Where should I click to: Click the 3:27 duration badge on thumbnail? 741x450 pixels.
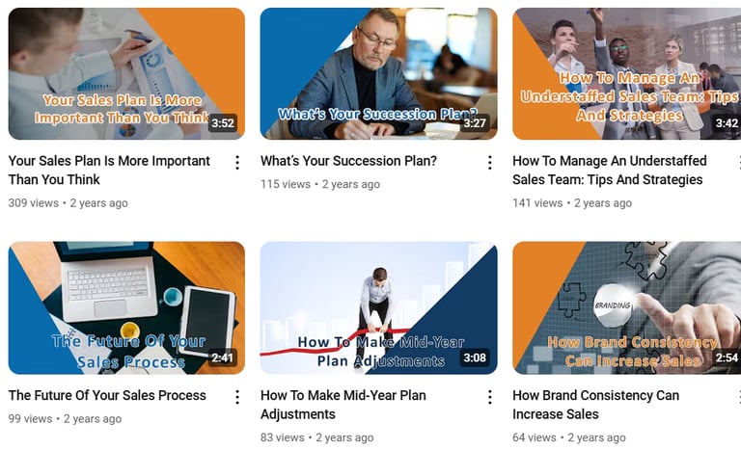(x=475, y=123)
